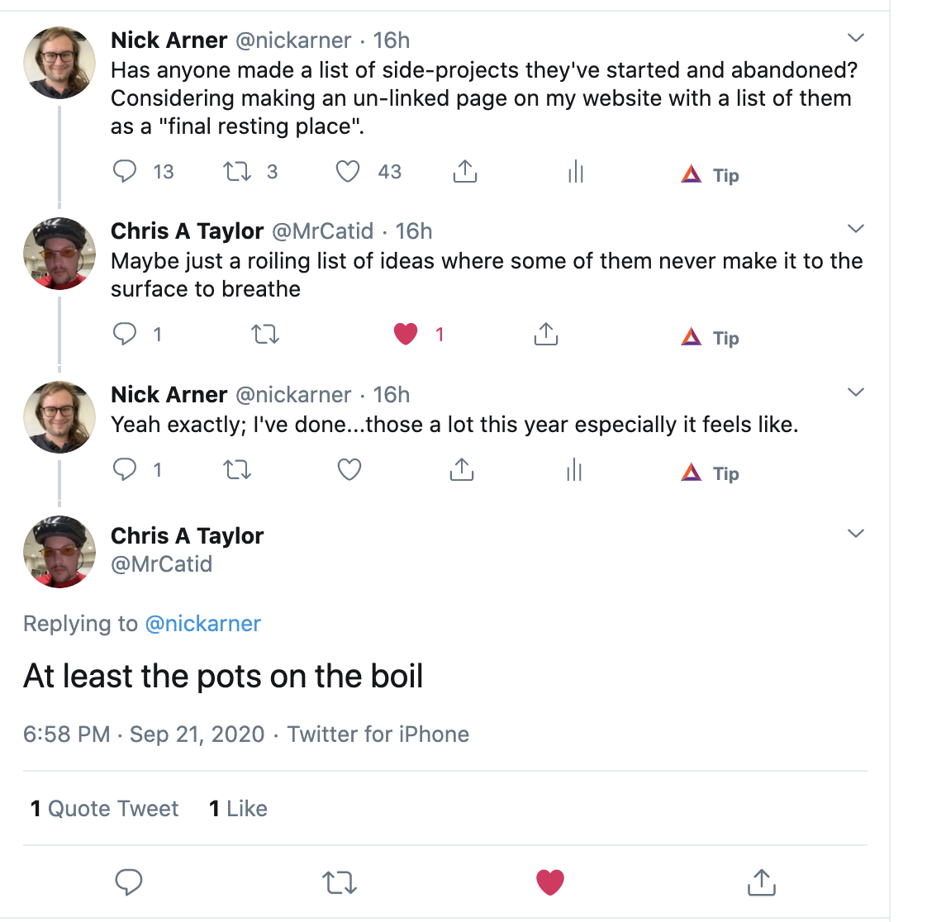Like the tweet with 43 likes

pos(348,171)
